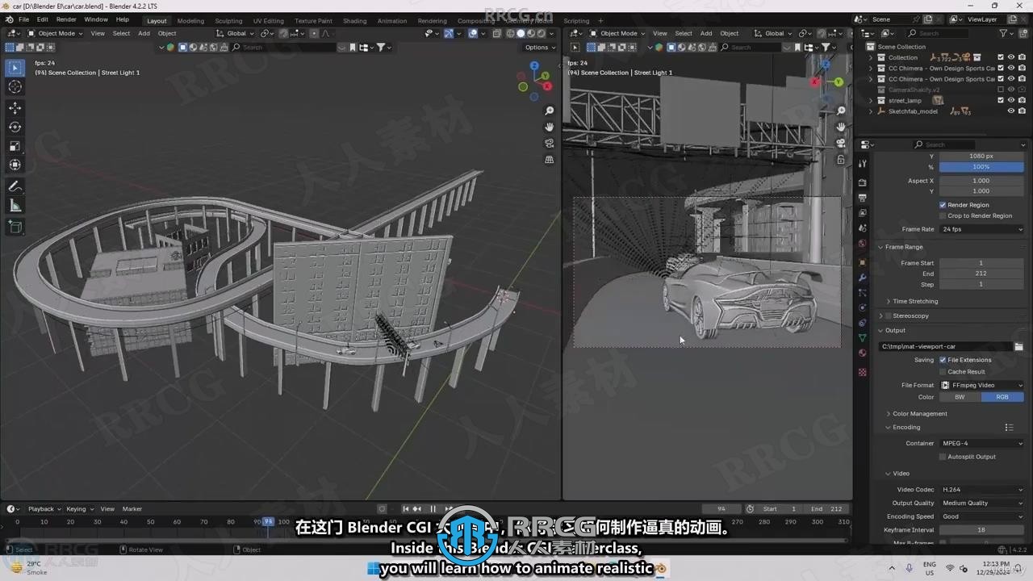Uncheck Render Region checkbox

[943, 205]
